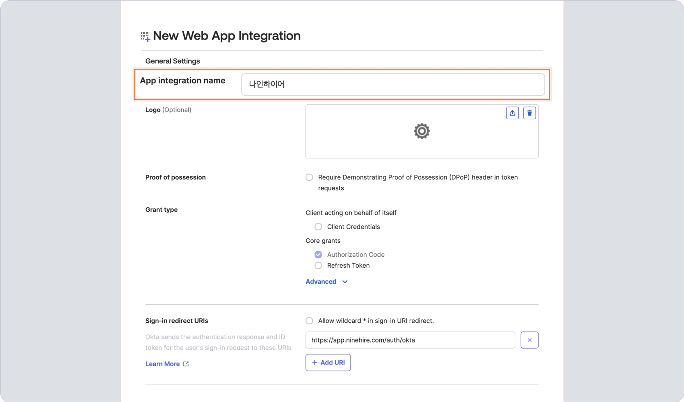
Task: Open the Learn More link
Action: click(x=162, y=364)
